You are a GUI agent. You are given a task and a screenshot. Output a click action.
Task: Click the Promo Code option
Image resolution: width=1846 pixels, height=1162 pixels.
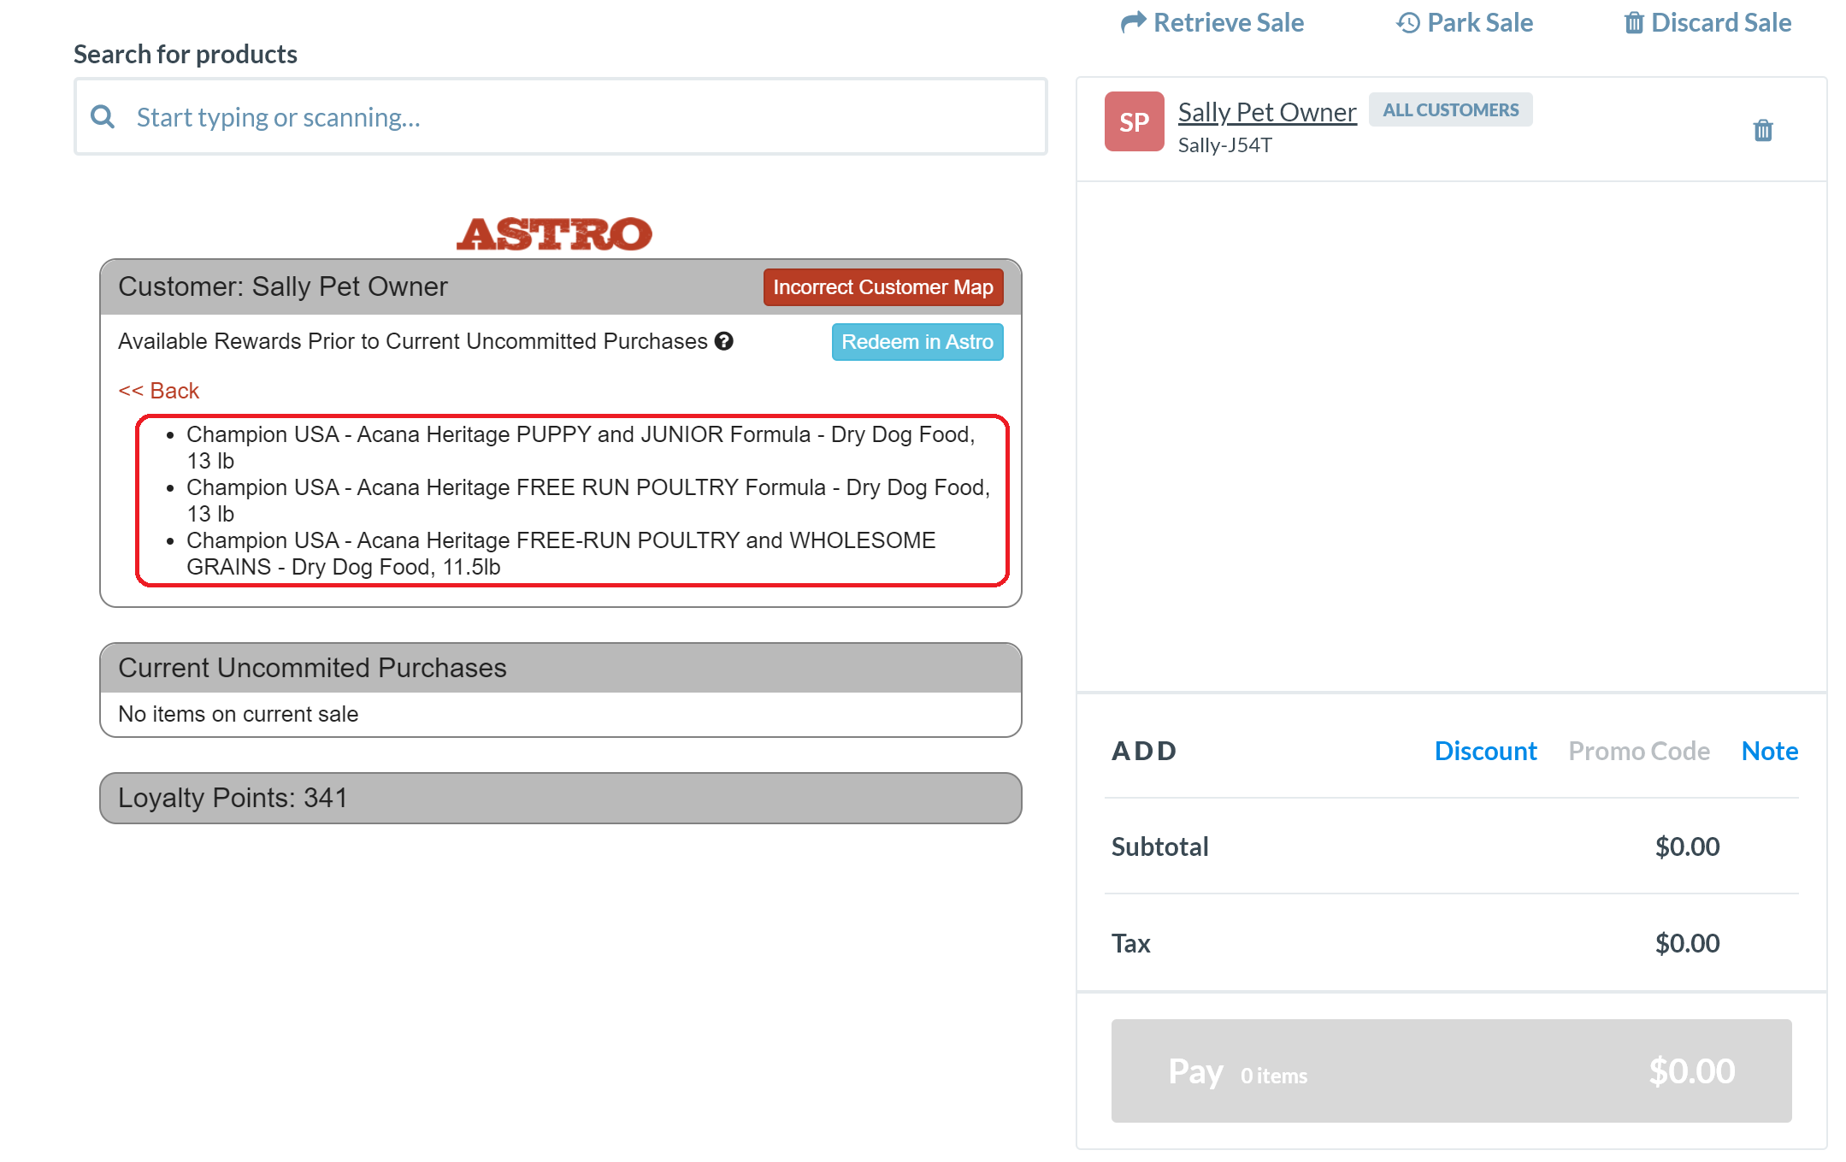[1638, 751]
